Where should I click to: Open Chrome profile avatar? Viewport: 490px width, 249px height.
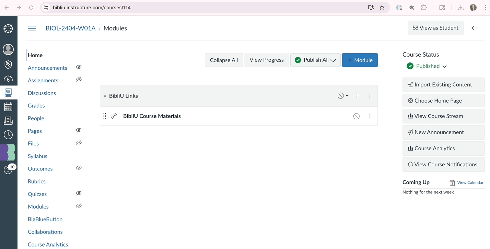click(x=473, y=8)
